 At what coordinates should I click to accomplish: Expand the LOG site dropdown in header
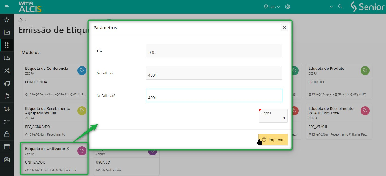pos(272,7)
